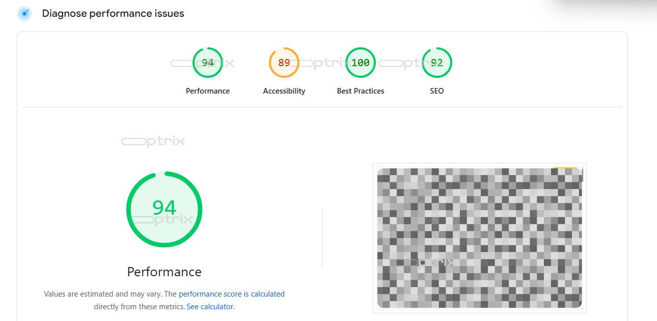Open the "performance score is calculated" link

pyautogui.click(x=231, y=294)
